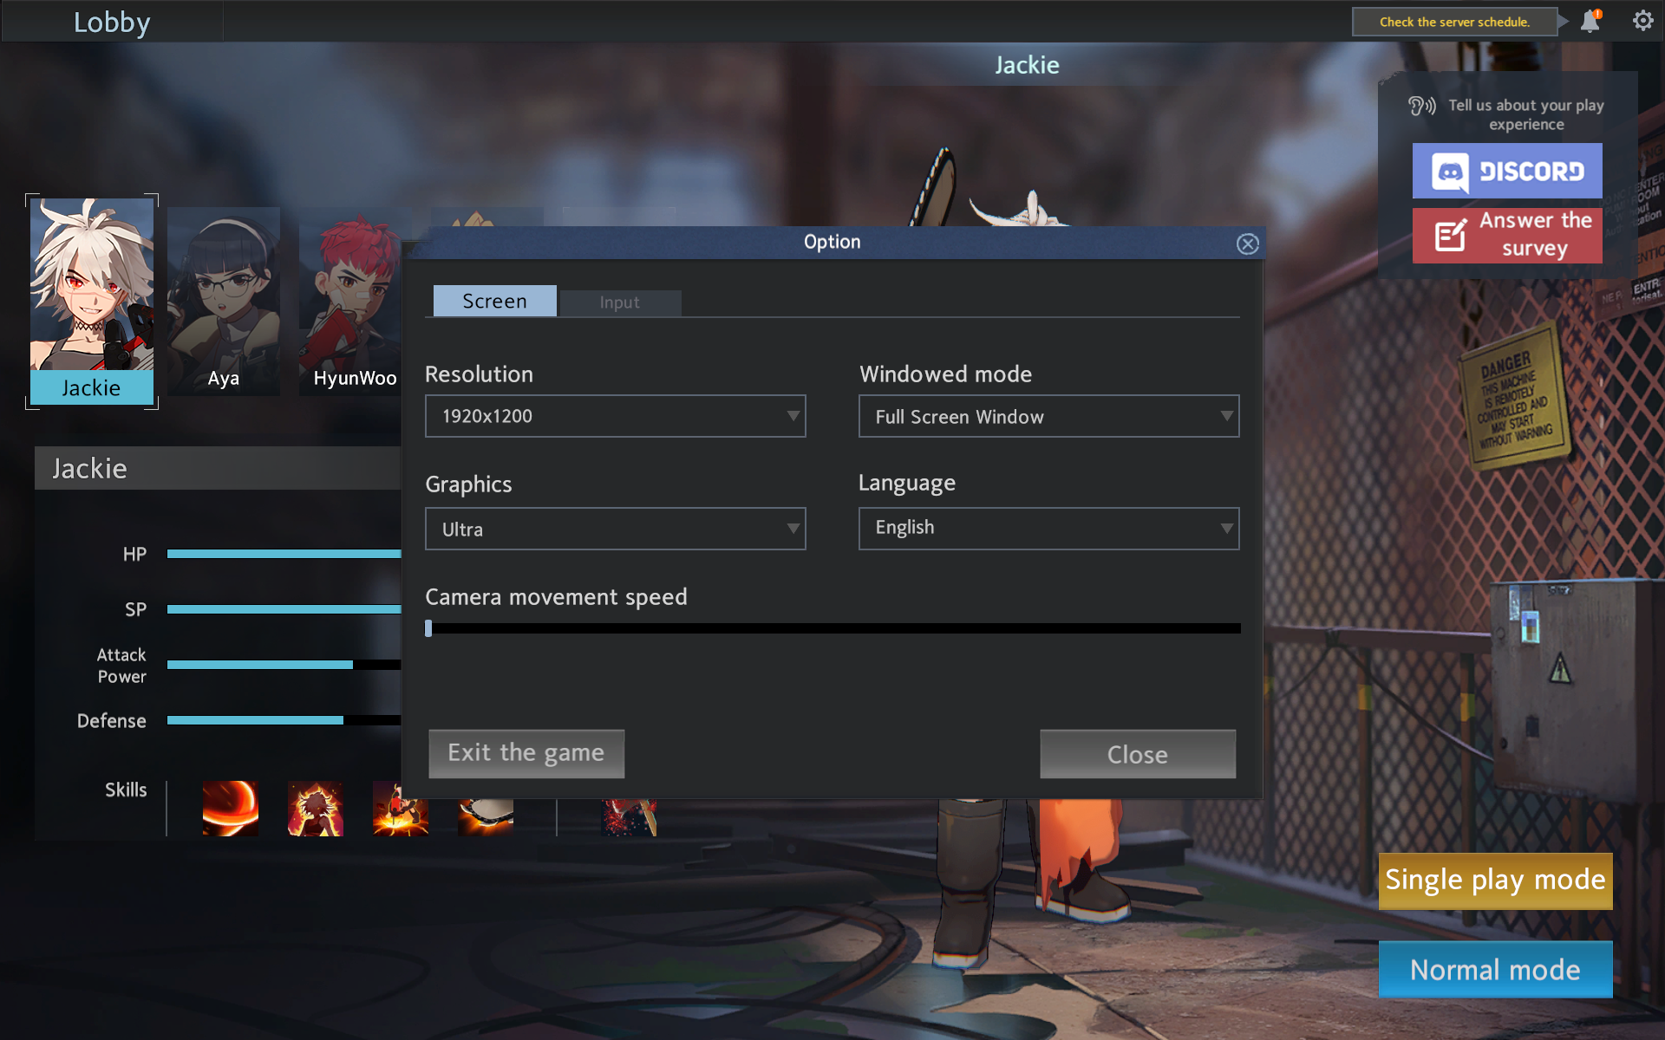Screen dimensions: 1665x1040
Task: Expand the Resolution dropdown menu
Action: pos(616,416)
